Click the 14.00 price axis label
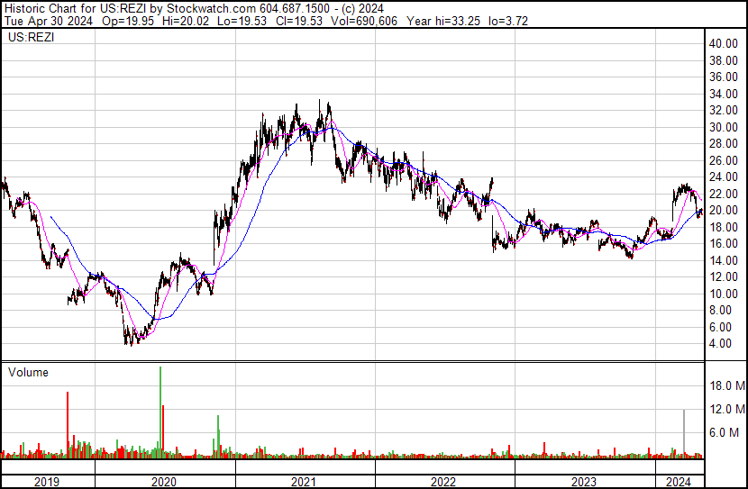Viewport: 748px width, 489px height. click(723, 260)
